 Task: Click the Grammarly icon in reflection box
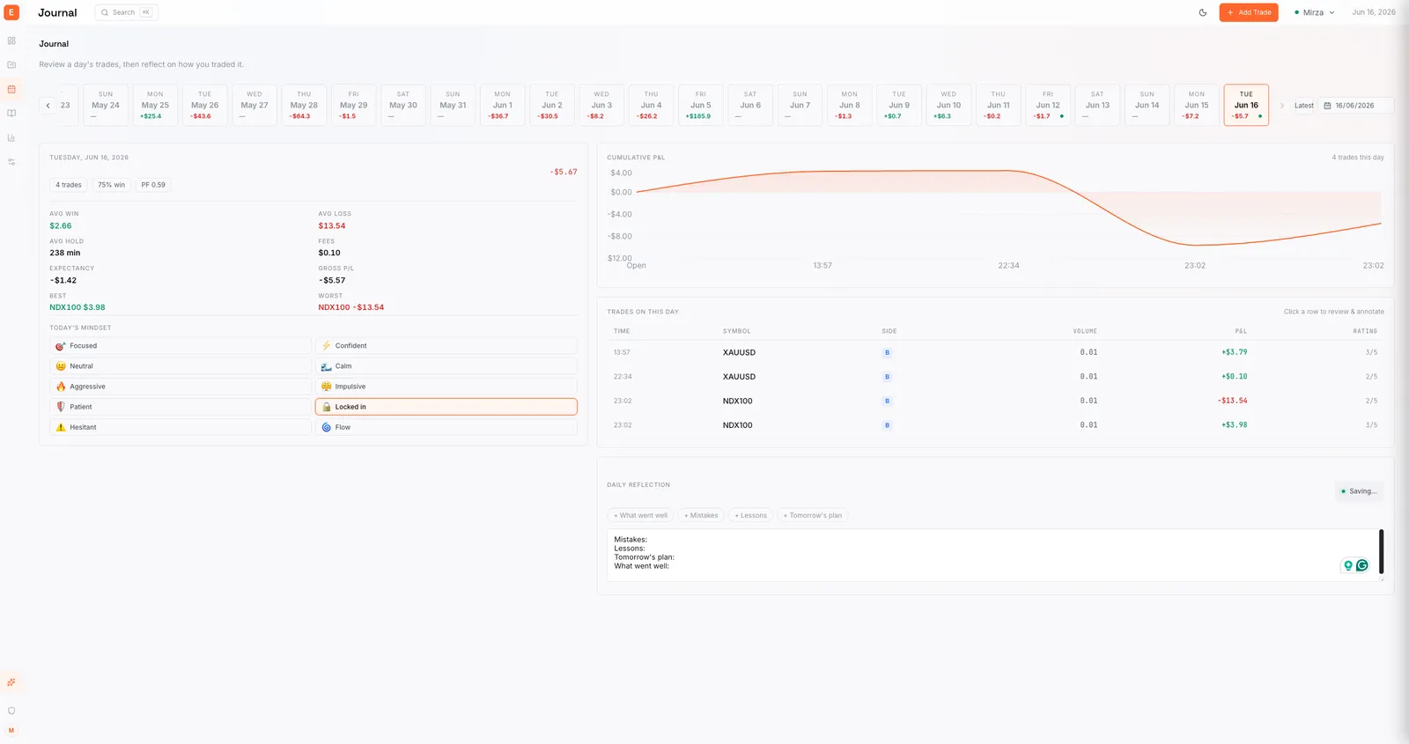tap(1362, 565)
